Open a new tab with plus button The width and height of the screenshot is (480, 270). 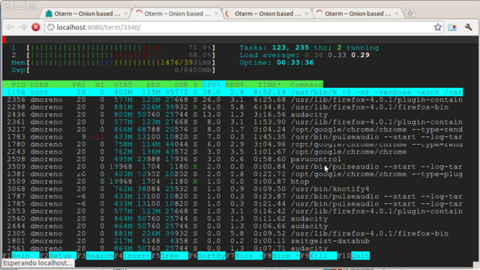(410, 13)
